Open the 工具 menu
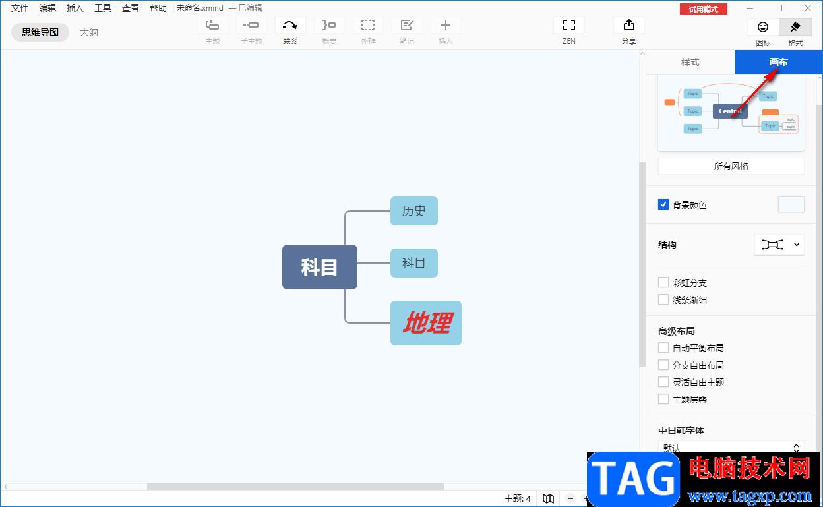The width and height of the screenshot is (823, 507). pos(103,8)
